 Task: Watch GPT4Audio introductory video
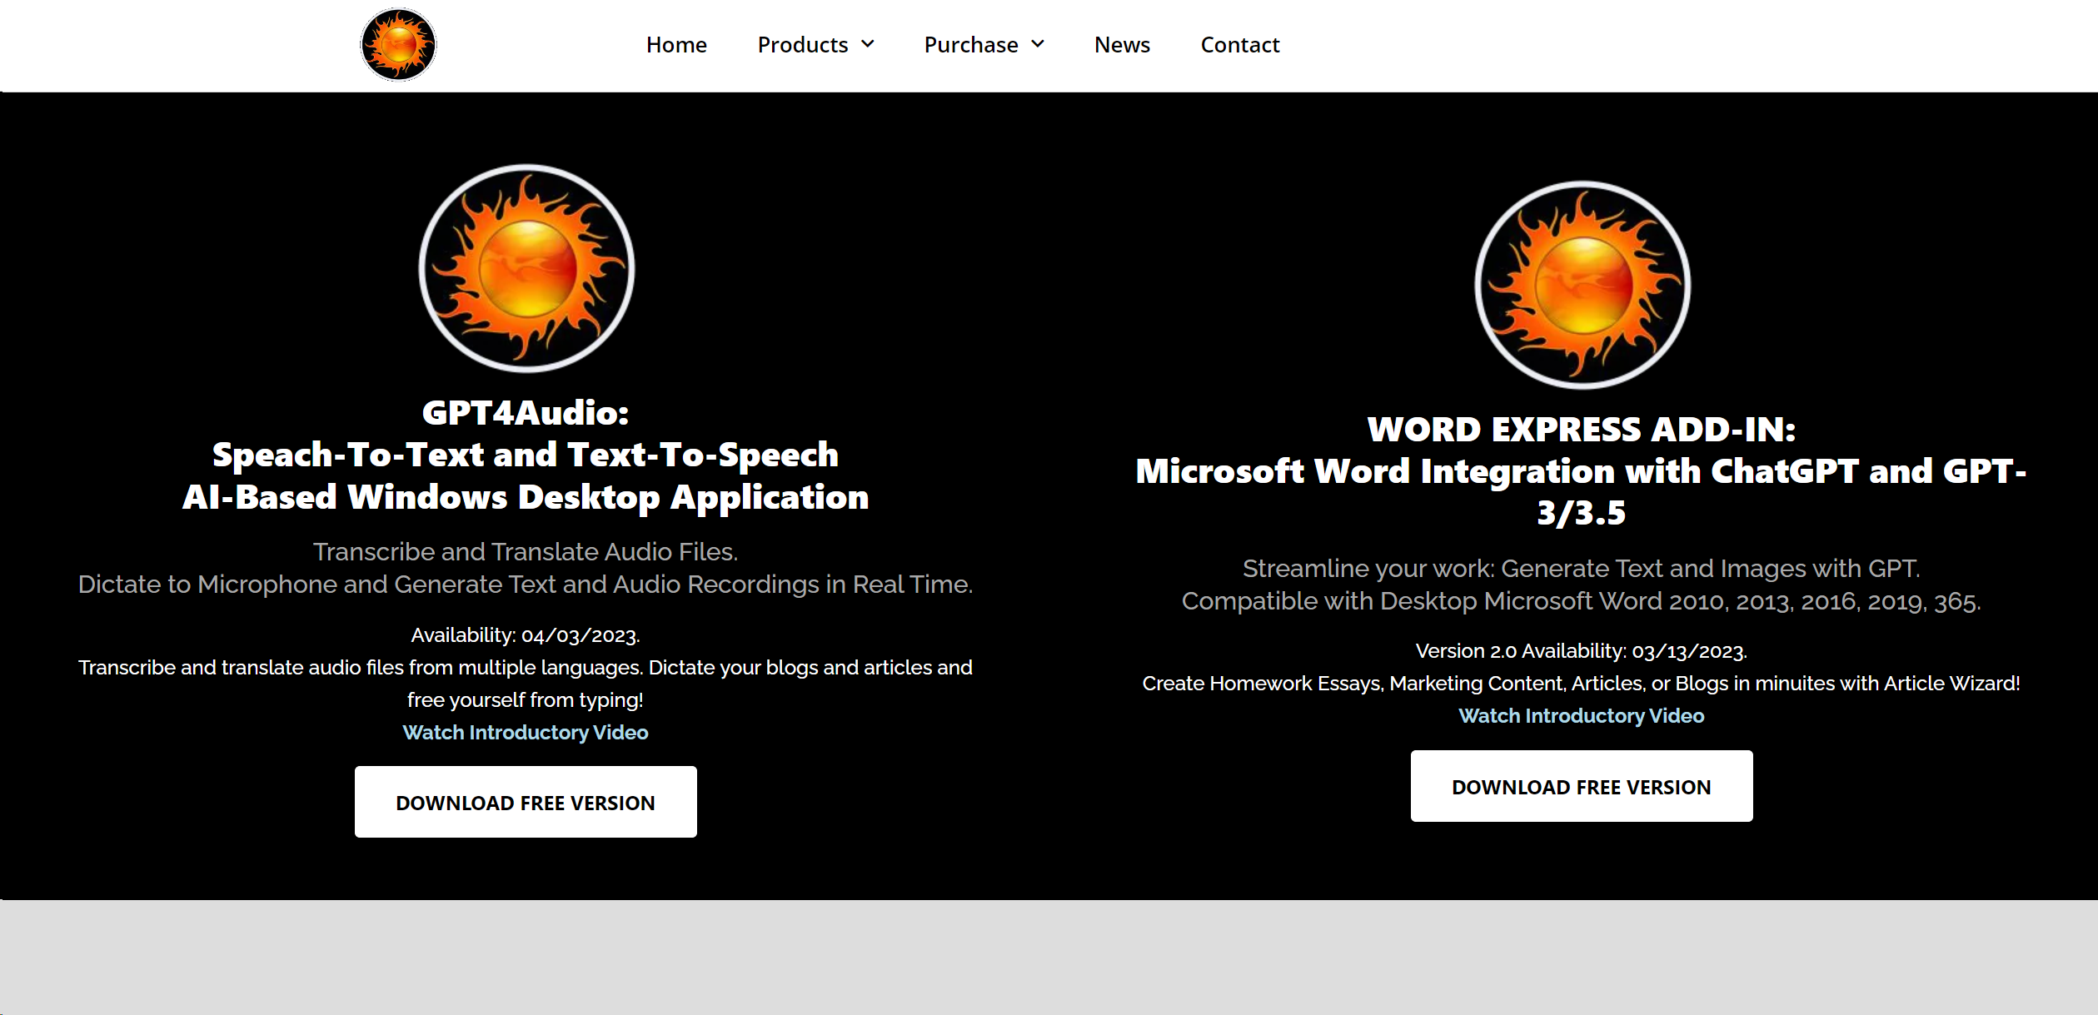[x=526, y=733]
